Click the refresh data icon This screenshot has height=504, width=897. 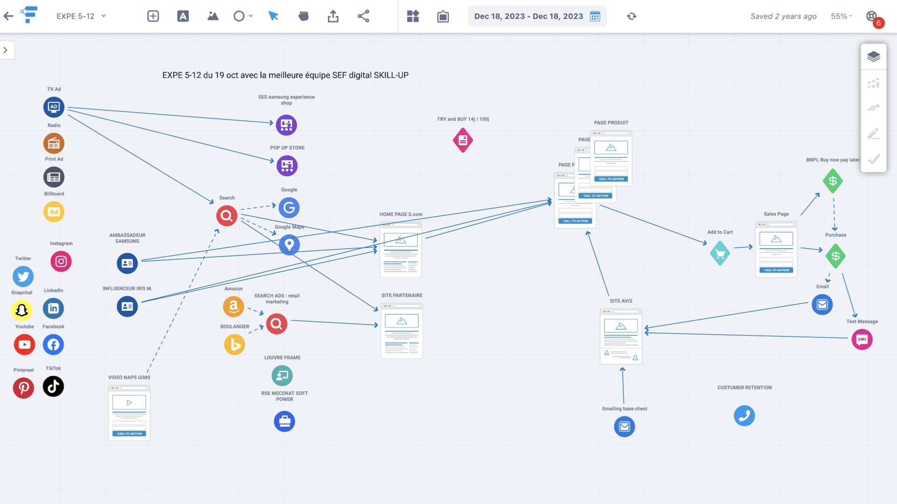coord(632,16)
